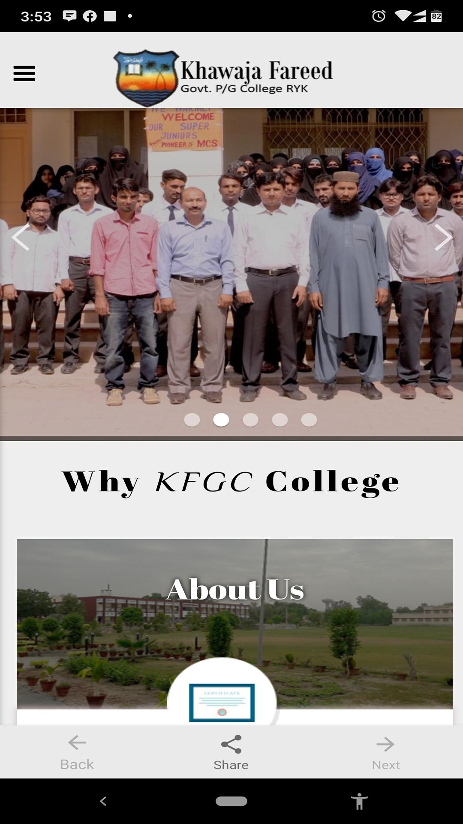Tap the Facebook notification icon in status bar

click(x=90, y=16)
